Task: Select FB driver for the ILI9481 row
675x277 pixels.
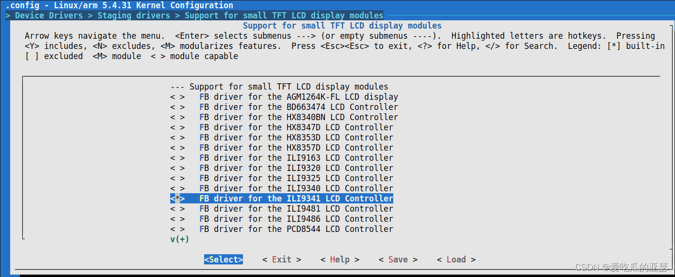Action: (282, 209)
